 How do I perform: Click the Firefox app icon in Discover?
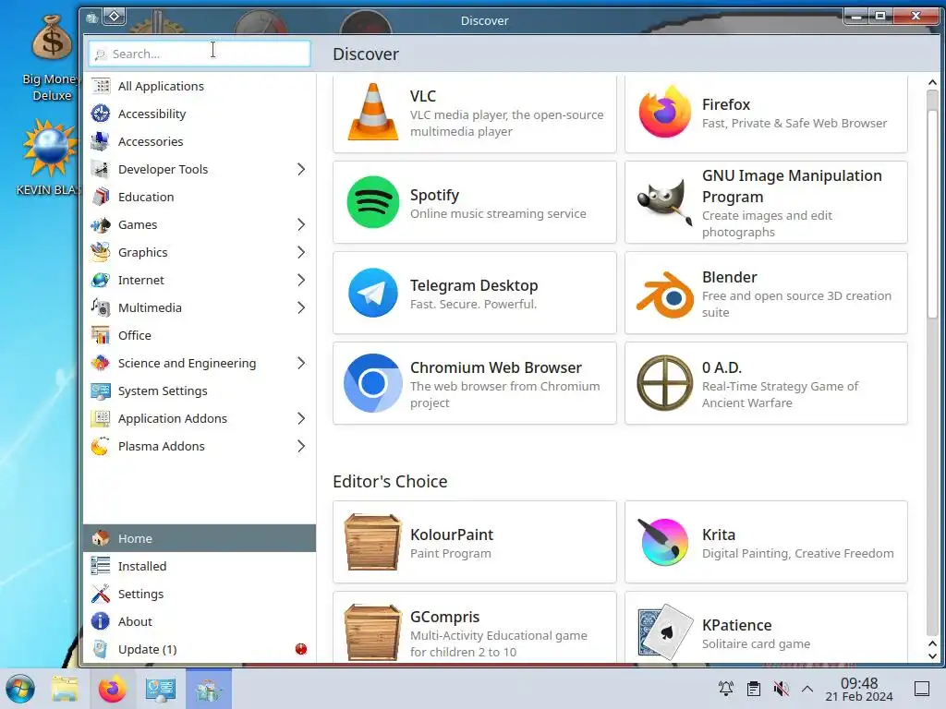[665, 112]
